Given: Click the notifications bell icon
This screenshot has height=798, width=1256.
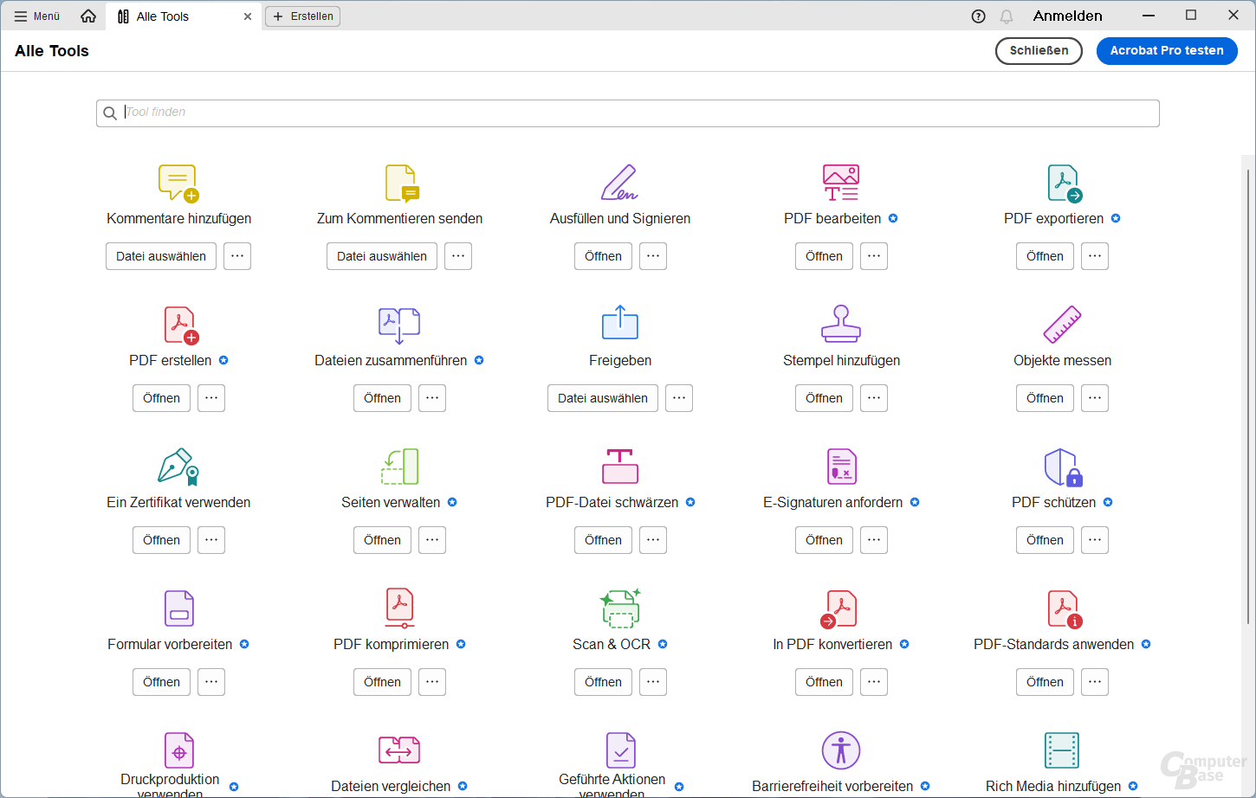Looking at the screenshot, I should pos(1007,16).
